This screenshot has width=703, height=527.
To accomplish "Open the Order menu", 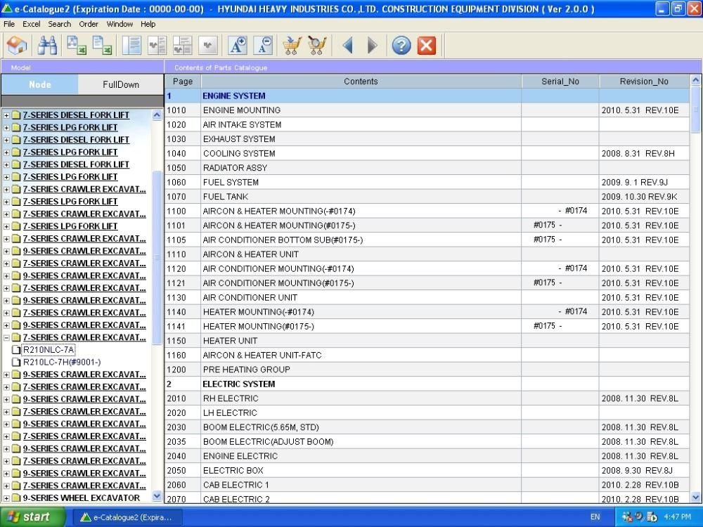I will [89, 24].
